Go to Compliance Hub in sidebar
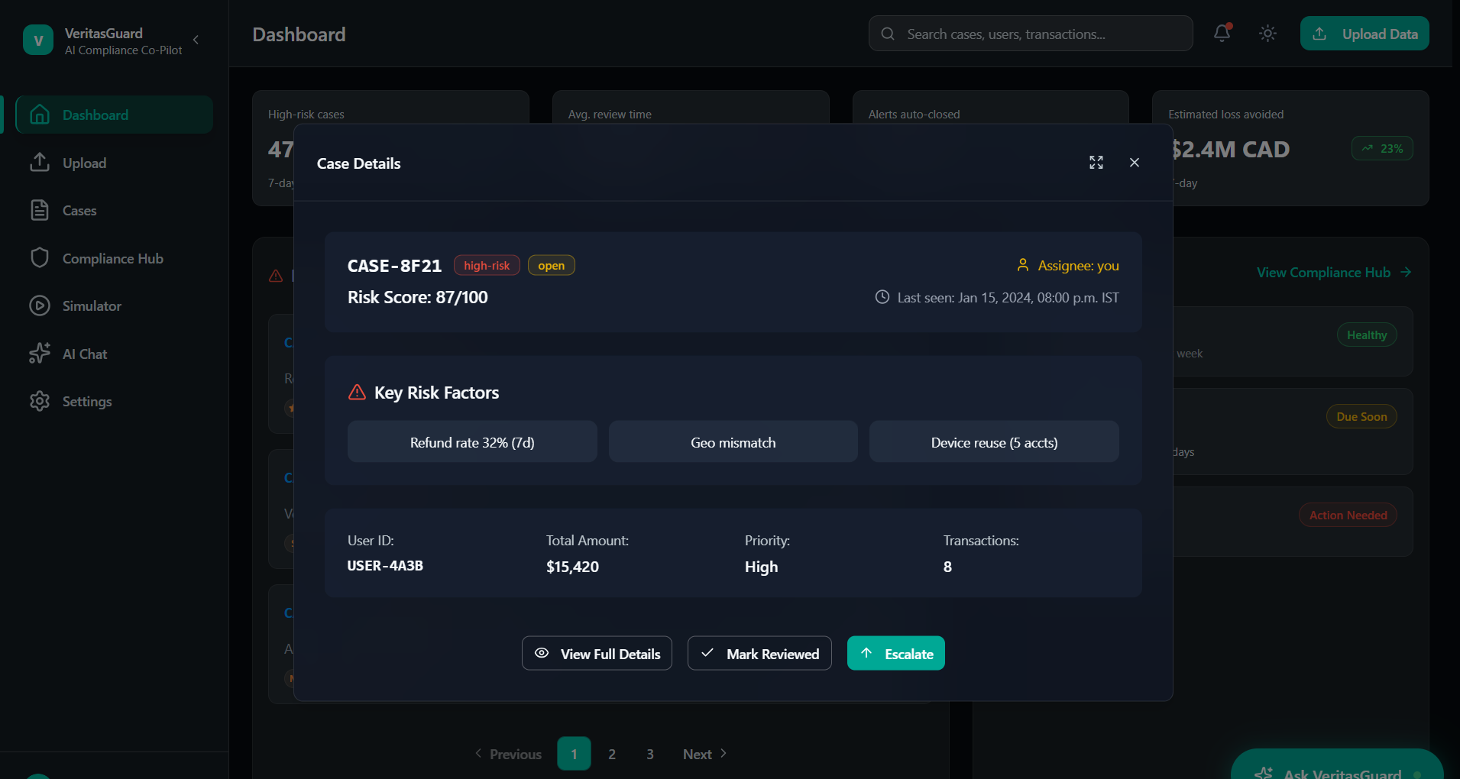This screenshot has height=779, width=1460. coord(114,258)
